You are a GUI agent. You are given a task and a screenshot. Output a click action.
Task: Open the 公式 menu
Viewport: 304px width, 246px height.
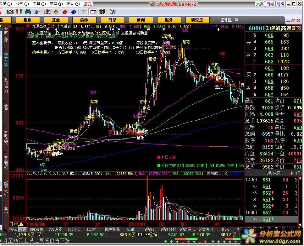22,4
